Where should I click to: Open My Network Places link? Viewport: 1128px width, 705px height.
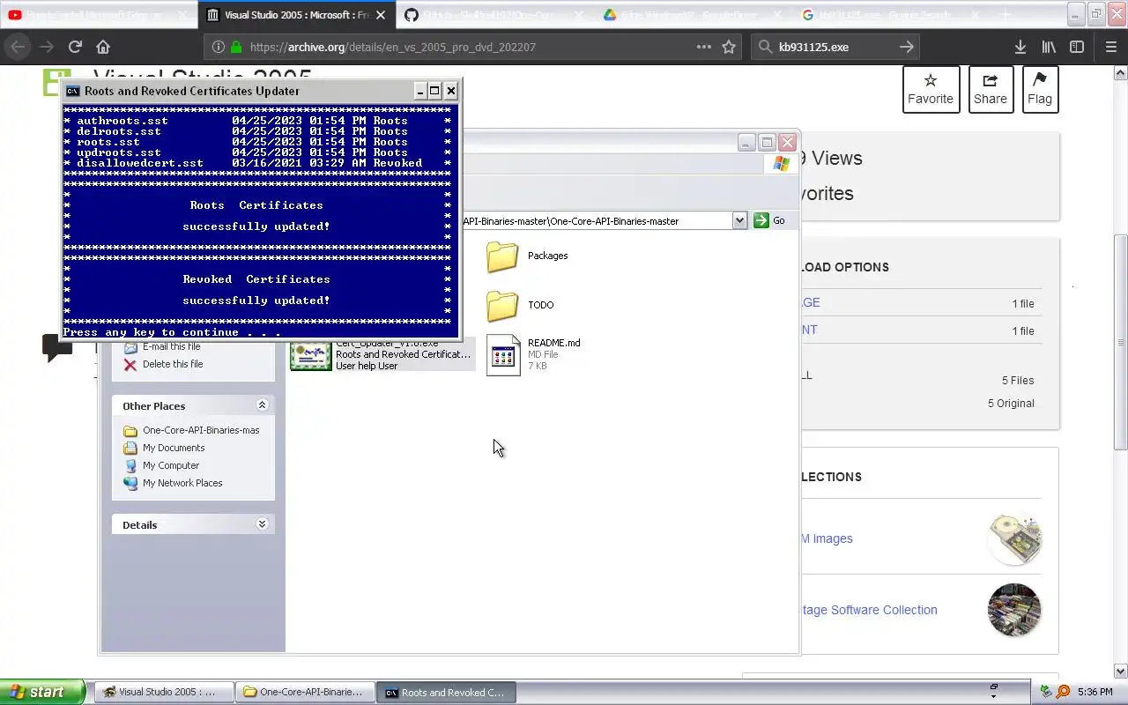click(182, 483)
